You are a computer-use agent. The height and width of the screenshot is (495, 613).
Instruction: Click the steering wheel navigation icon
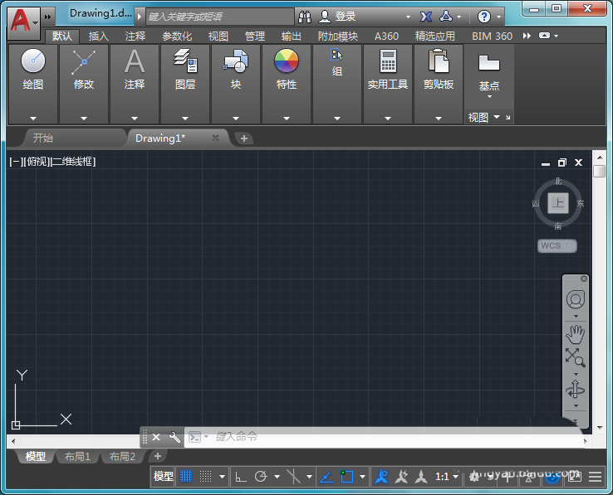click(x=575, y=299)
